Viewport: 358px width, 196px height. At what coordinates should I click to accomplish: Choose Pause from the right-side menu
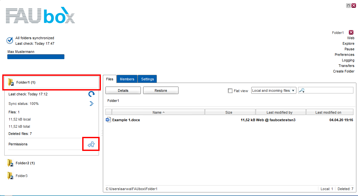(349, 49)
